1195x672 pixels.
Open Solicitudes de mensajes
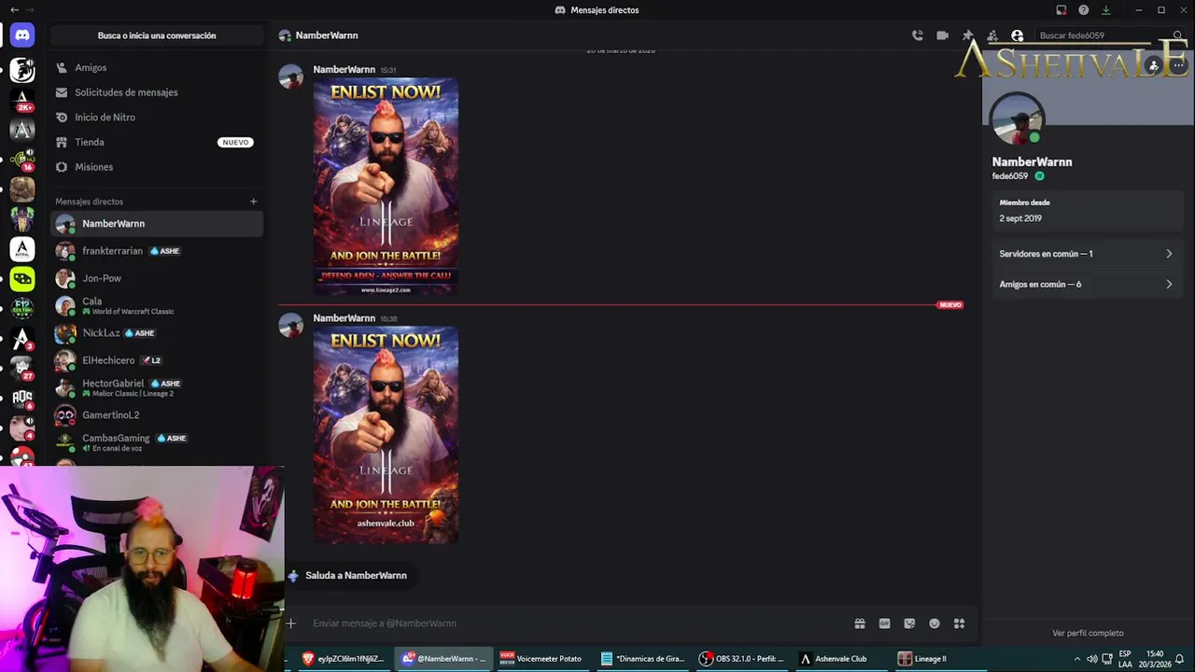pos(157,92)
